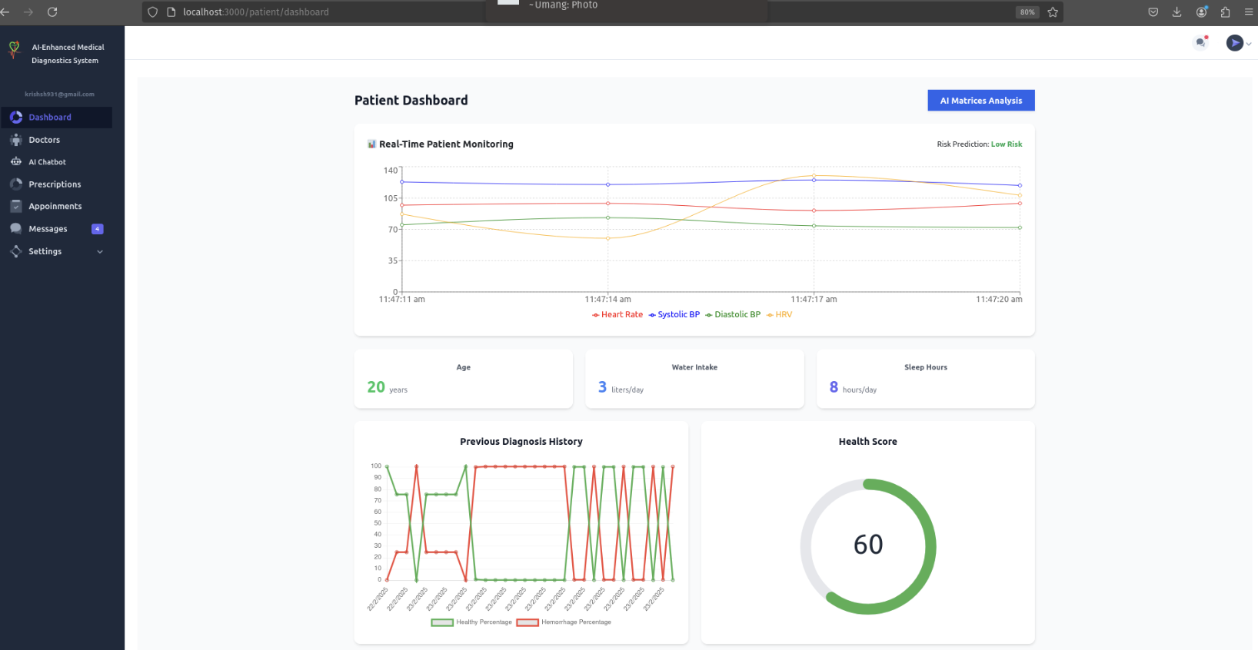Bookmark this page with star icon
1258x650 pixels.
pos(1053,12)
